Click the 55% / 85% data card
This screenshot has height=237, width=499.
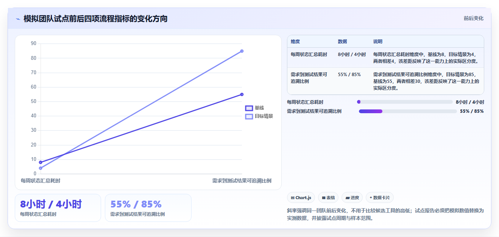point(148,208)
